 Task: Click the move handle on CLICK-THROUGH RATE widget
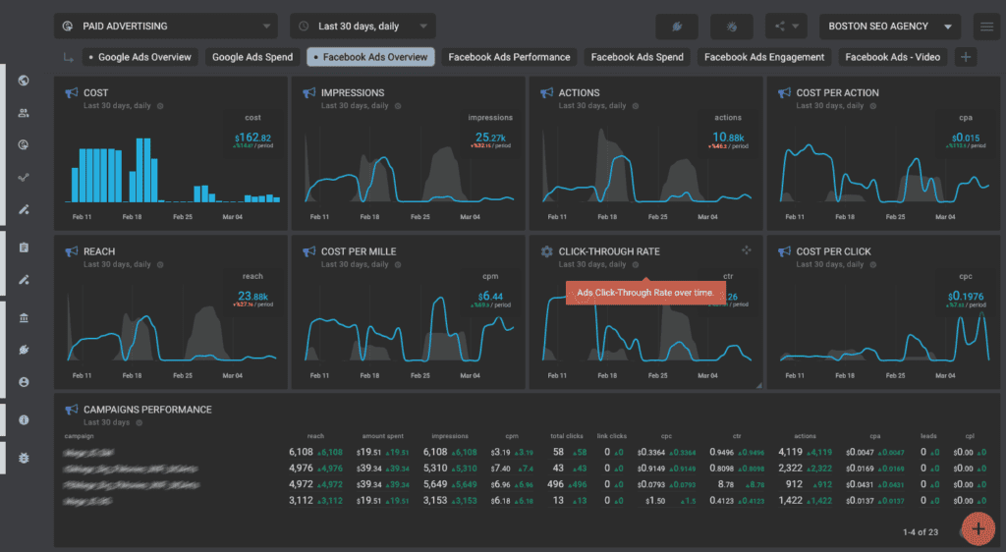(747, 250)
